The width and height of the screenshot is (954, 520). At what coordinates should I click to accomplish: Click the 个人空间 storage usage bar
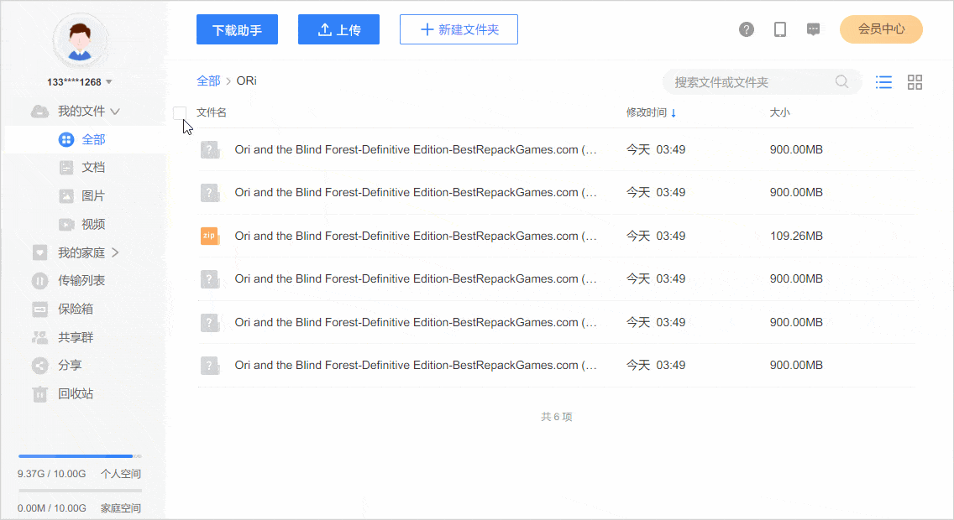80,456
